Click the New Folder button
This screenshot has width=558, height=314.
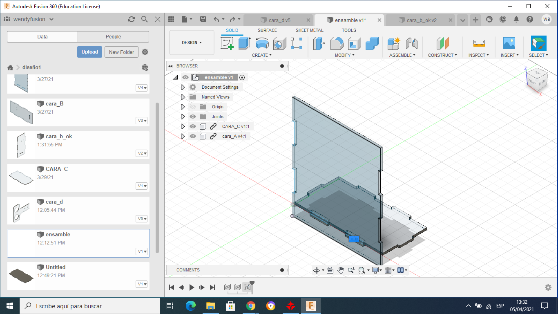(x=122, y=52)
